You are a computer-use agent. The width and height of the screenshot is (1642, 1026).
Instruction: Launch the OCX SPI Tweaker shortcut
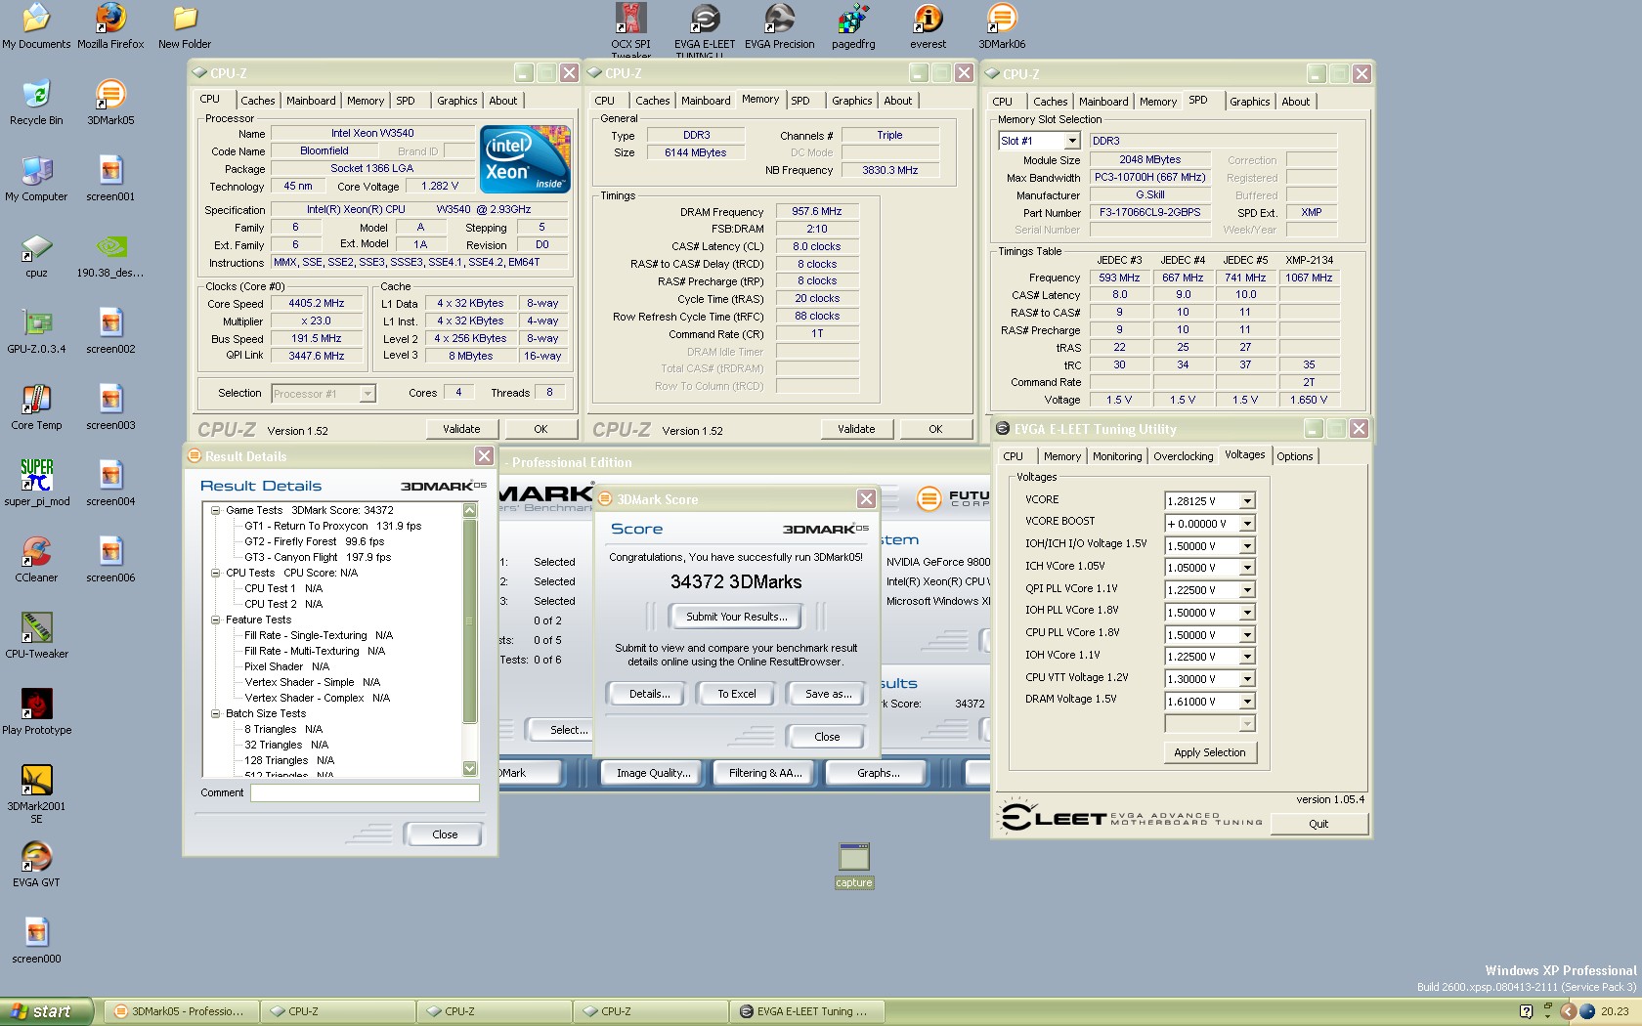630,29
